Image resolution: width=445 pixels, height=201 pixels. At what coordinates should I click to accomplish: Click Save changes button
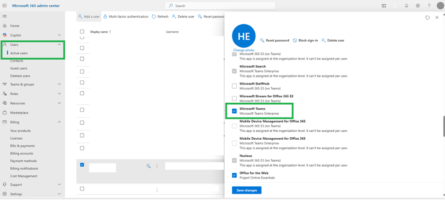247,190
